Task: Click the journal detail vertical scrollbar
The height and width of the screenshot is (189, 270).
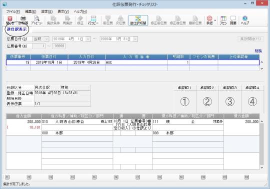Action: click(261, 144)
